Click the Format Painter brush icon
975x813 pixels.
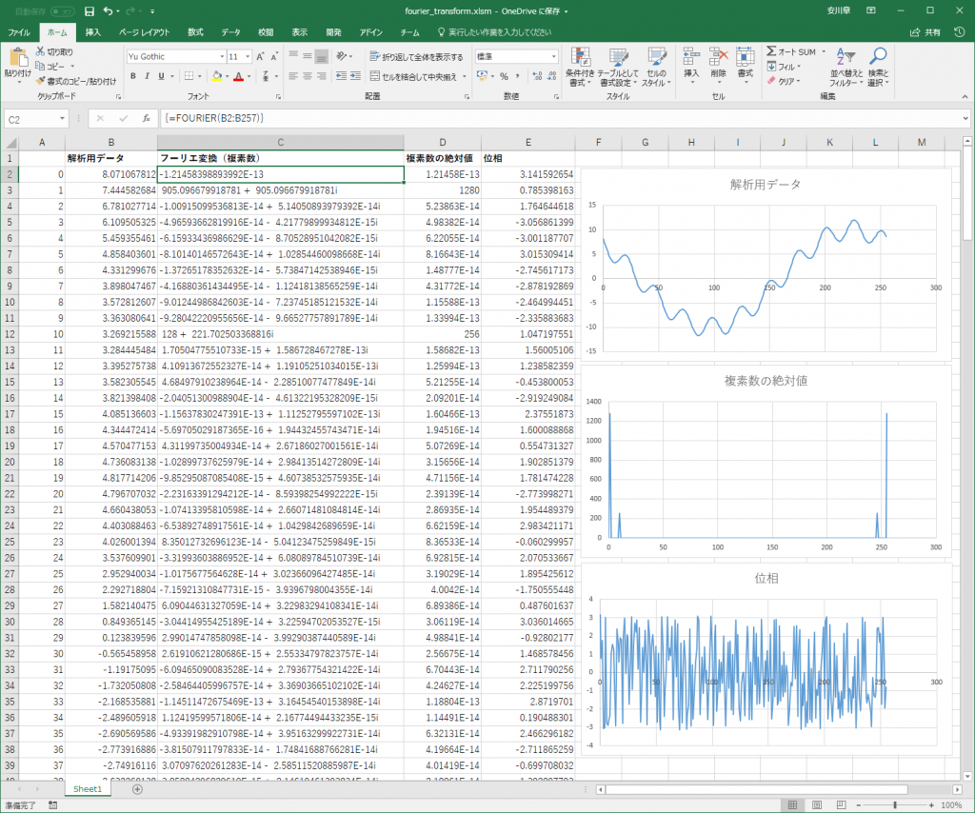coord(41,81)
